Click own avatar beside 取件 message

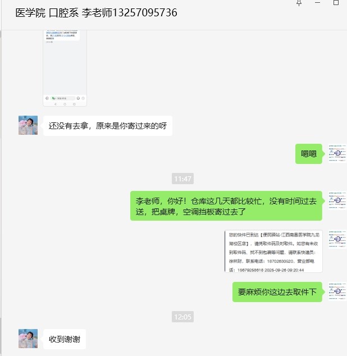[x=337, y=291]
